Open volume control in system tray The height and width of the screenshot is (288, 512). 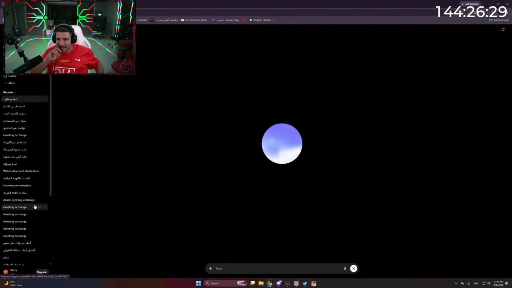488,283
